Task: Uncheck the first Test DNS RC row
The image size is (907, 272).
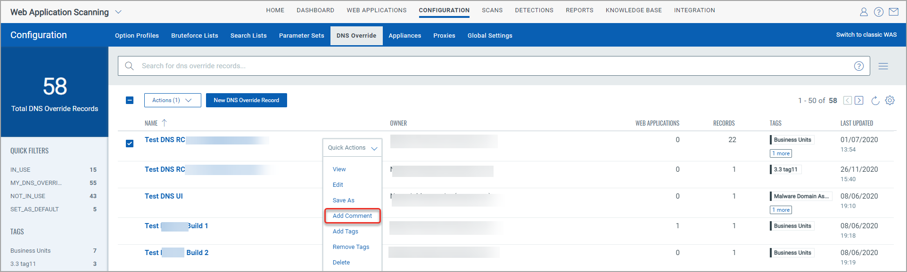Action: coord(130,144)
